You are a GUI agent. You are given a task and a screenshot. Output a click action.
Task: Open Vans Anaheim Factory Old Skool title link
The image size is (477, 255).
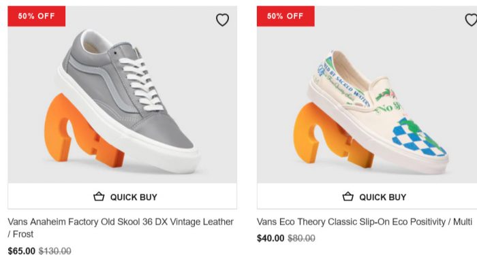(121, 228)
